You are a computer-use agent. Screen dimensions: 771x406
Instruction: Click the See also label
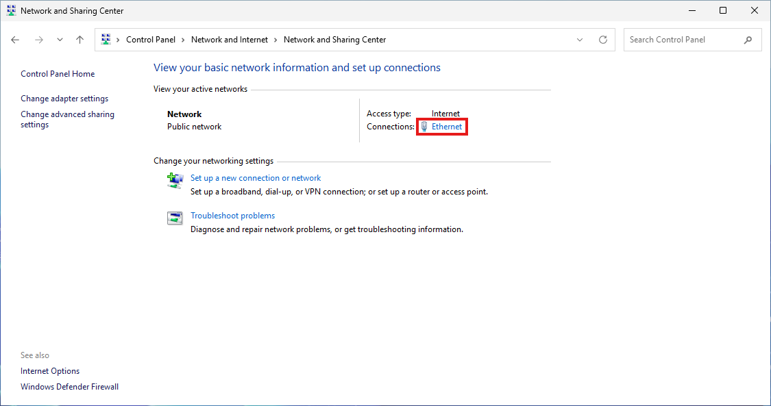point(35,355)
